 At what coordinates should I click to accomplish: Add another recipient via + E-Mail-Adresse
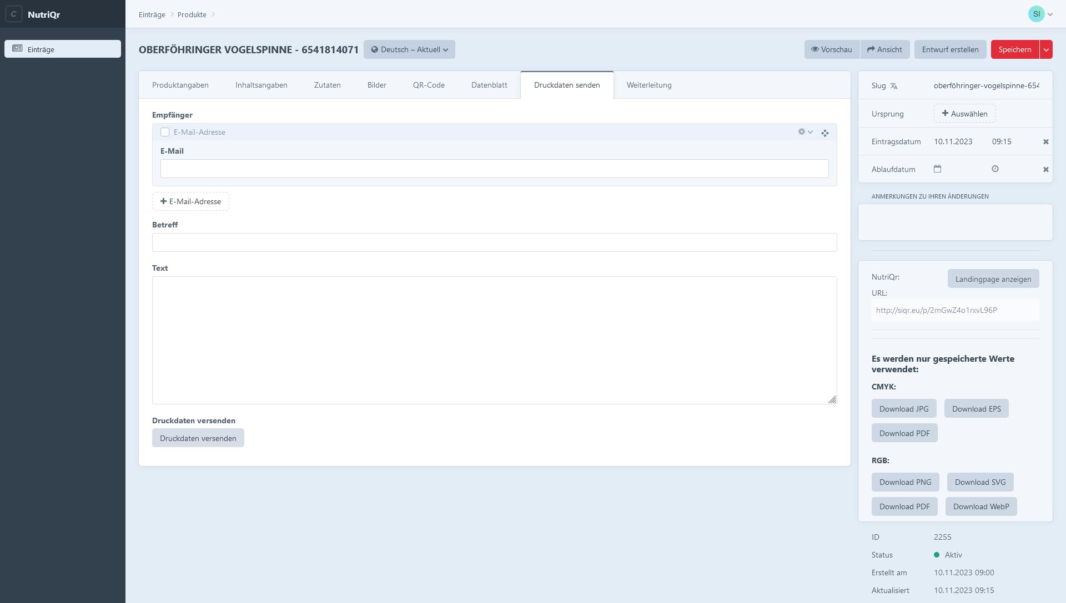click(190, 201)
